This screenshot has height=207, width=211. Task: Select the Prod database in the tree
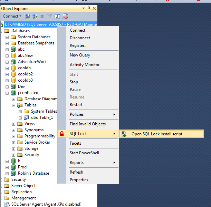click(22, 167)
